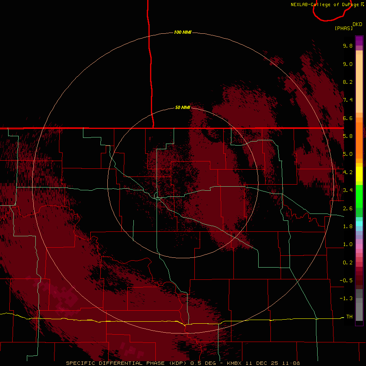Click the 0.2 scale value
The image size is (366, 366).
point(348,263)
